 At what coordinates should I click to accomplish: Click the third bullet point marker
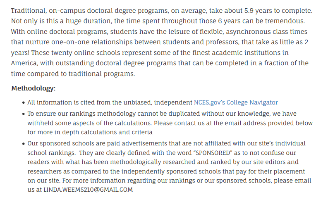pos(23,143)
